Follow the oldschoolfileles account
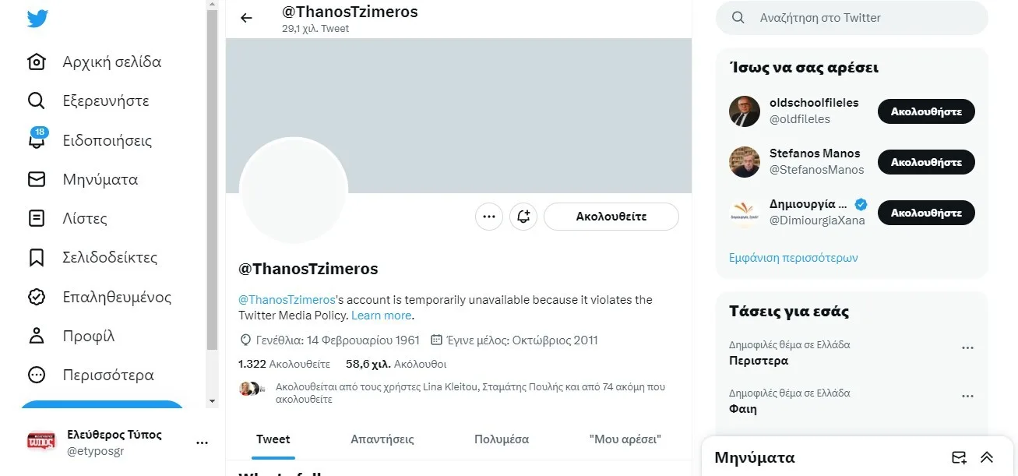Screen dimensions: 1018x476 pos(925,111)
